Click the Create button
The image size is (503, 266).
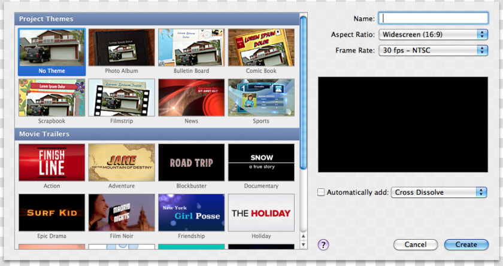point(466,244)
